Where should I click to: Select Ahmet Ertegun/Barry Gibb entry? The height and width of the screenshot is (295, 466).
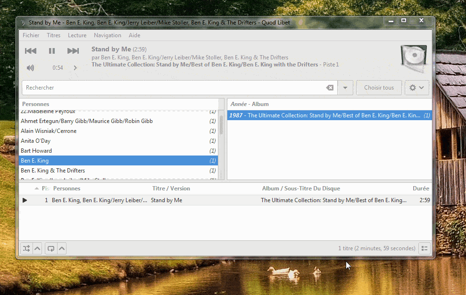coord(118,121)
